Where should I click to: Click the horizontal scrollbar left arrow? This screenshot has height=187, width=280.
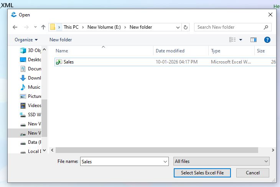[x=52, y=150]
